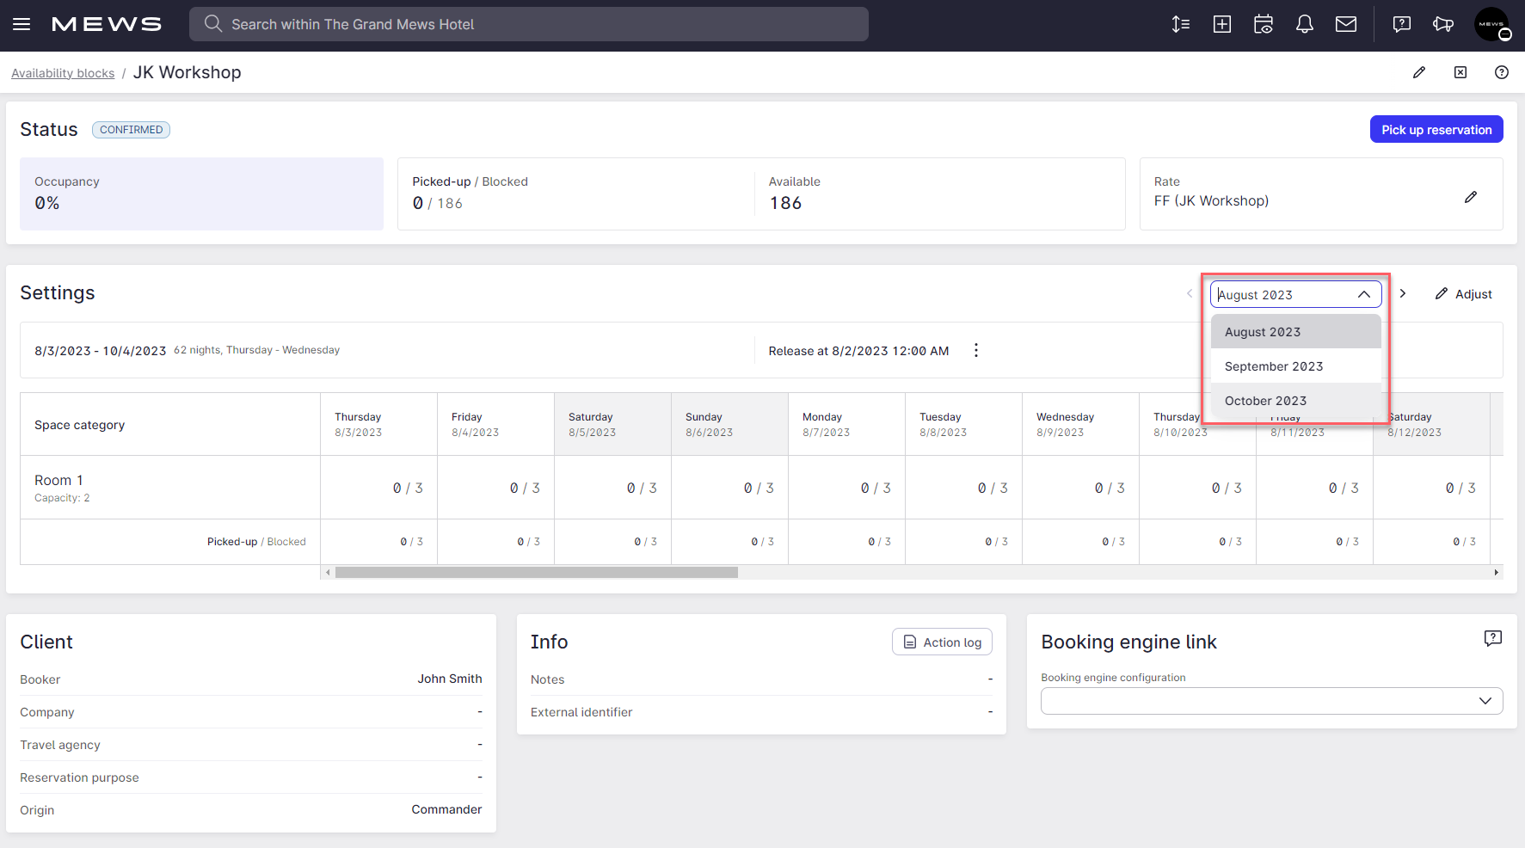This screenshot has width=1525, height=848.
Task: Open the messages envelope icon
Action: click(x=1346, y=24)
